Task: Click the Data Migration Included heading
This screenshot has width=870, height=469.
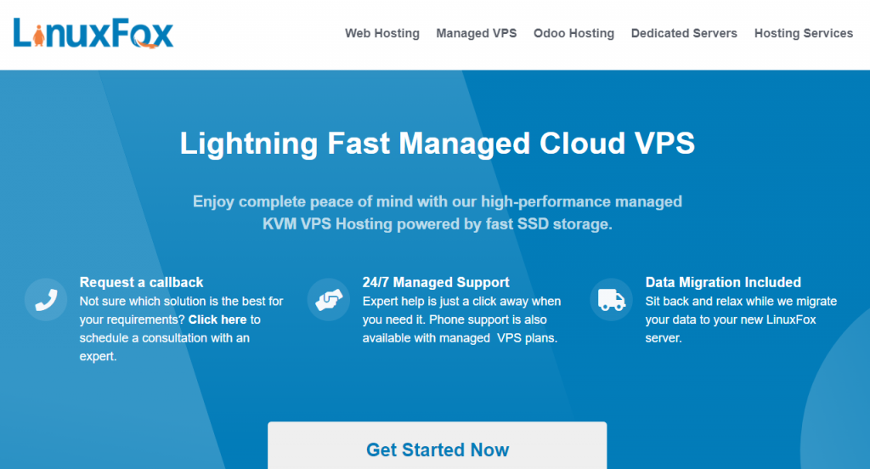Action: 723,282
